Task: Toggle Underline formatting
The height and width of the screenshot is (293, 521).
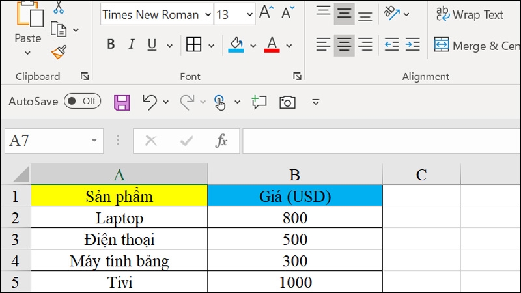Action: pos(152,44)
